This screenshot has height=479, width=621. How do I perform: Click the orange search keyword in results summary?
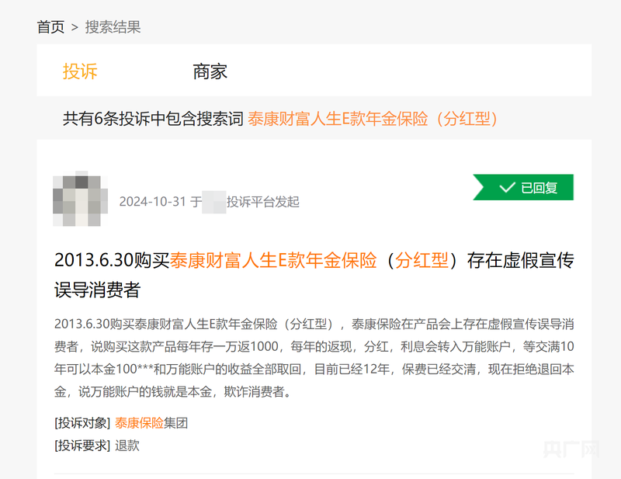pyautogui.click(x=373, y=119)
